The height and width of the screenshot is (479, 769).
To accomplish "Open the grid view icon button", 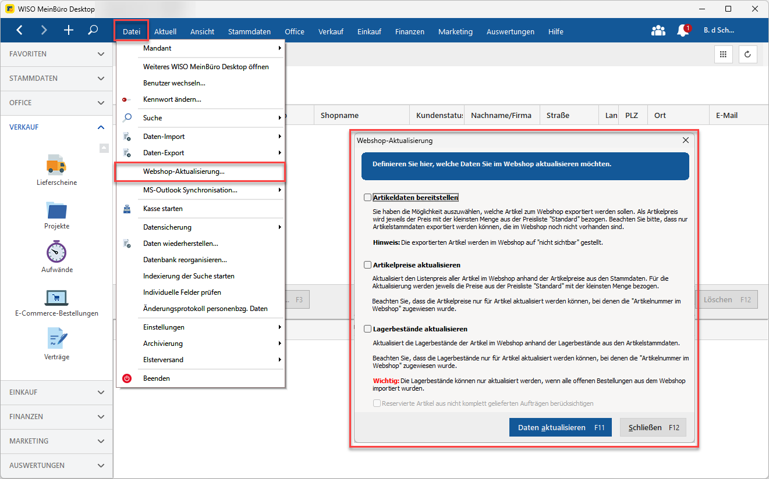I will pyautogui.click(x=724, y=54).
